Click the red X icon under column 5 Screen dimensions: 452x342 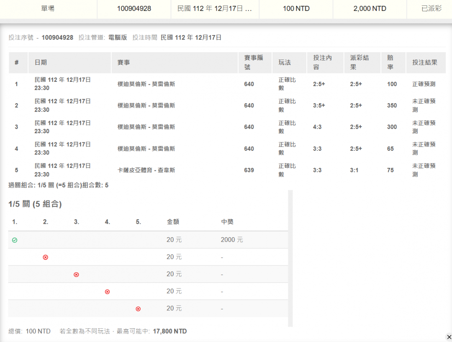(138, 309)
